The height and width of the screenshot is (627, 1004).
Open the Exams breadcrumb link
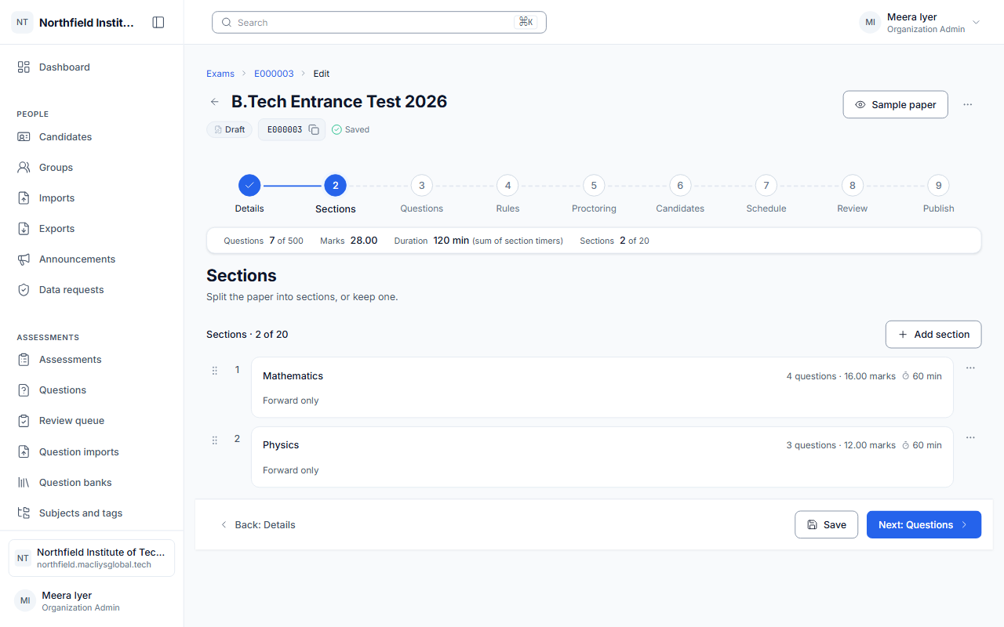[220, 74]
